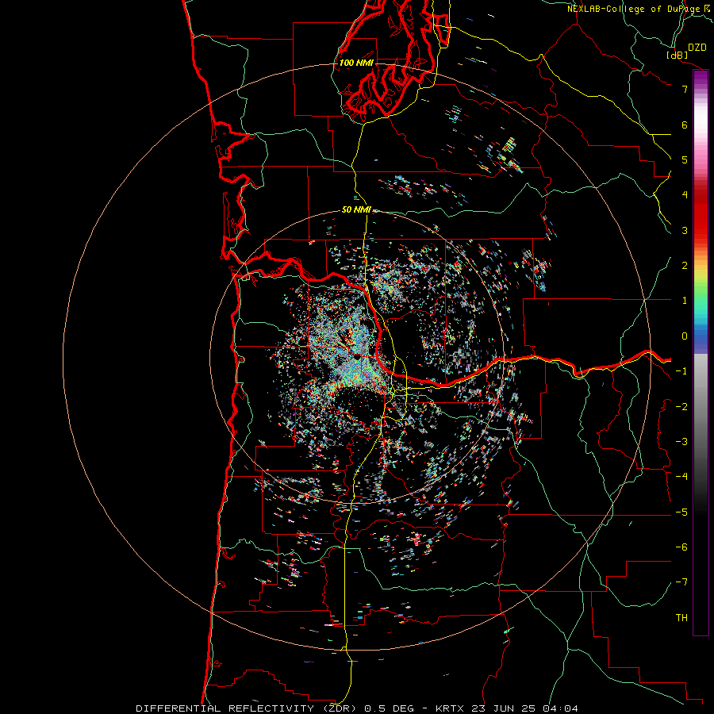Click the "TH" label on the color scale

681,618
